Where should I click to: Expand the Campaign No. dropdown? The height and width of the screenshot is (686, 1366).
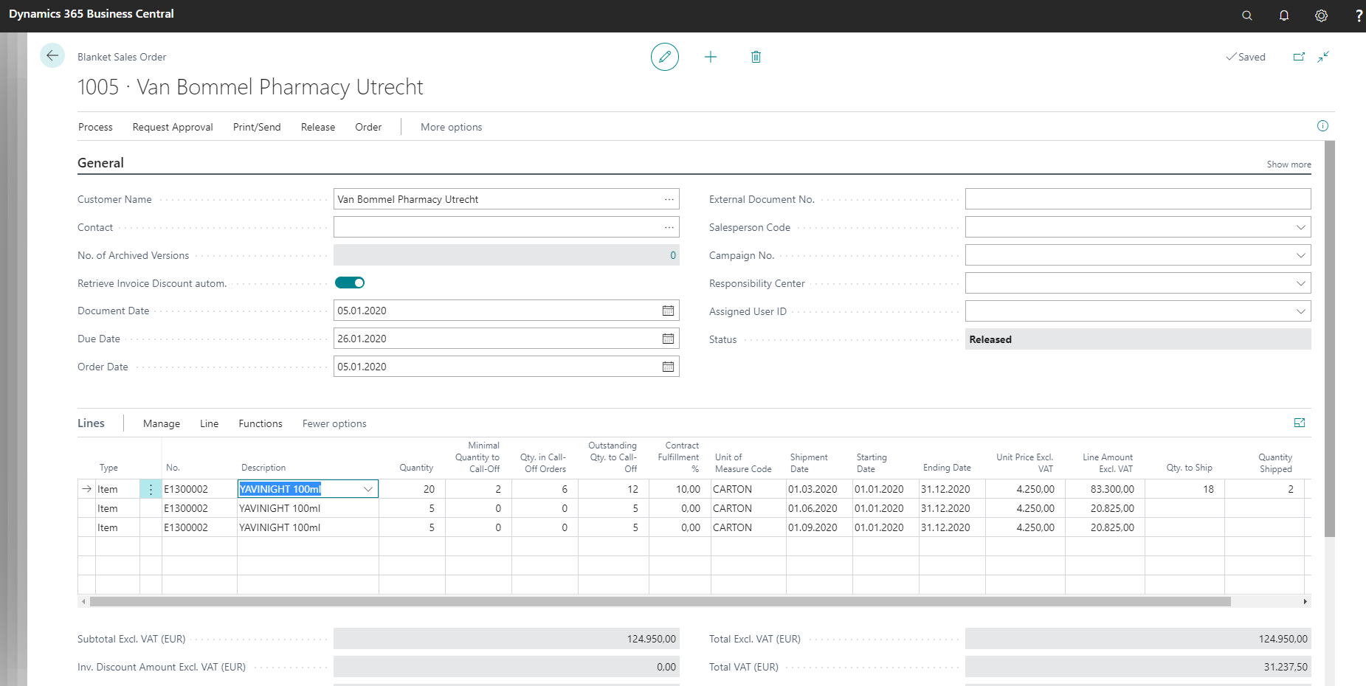tap(1300, 255)
